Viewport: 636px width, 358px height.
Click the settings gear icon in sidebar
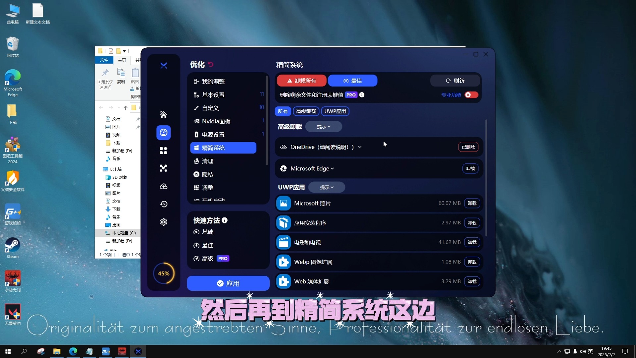coord(163,222)
